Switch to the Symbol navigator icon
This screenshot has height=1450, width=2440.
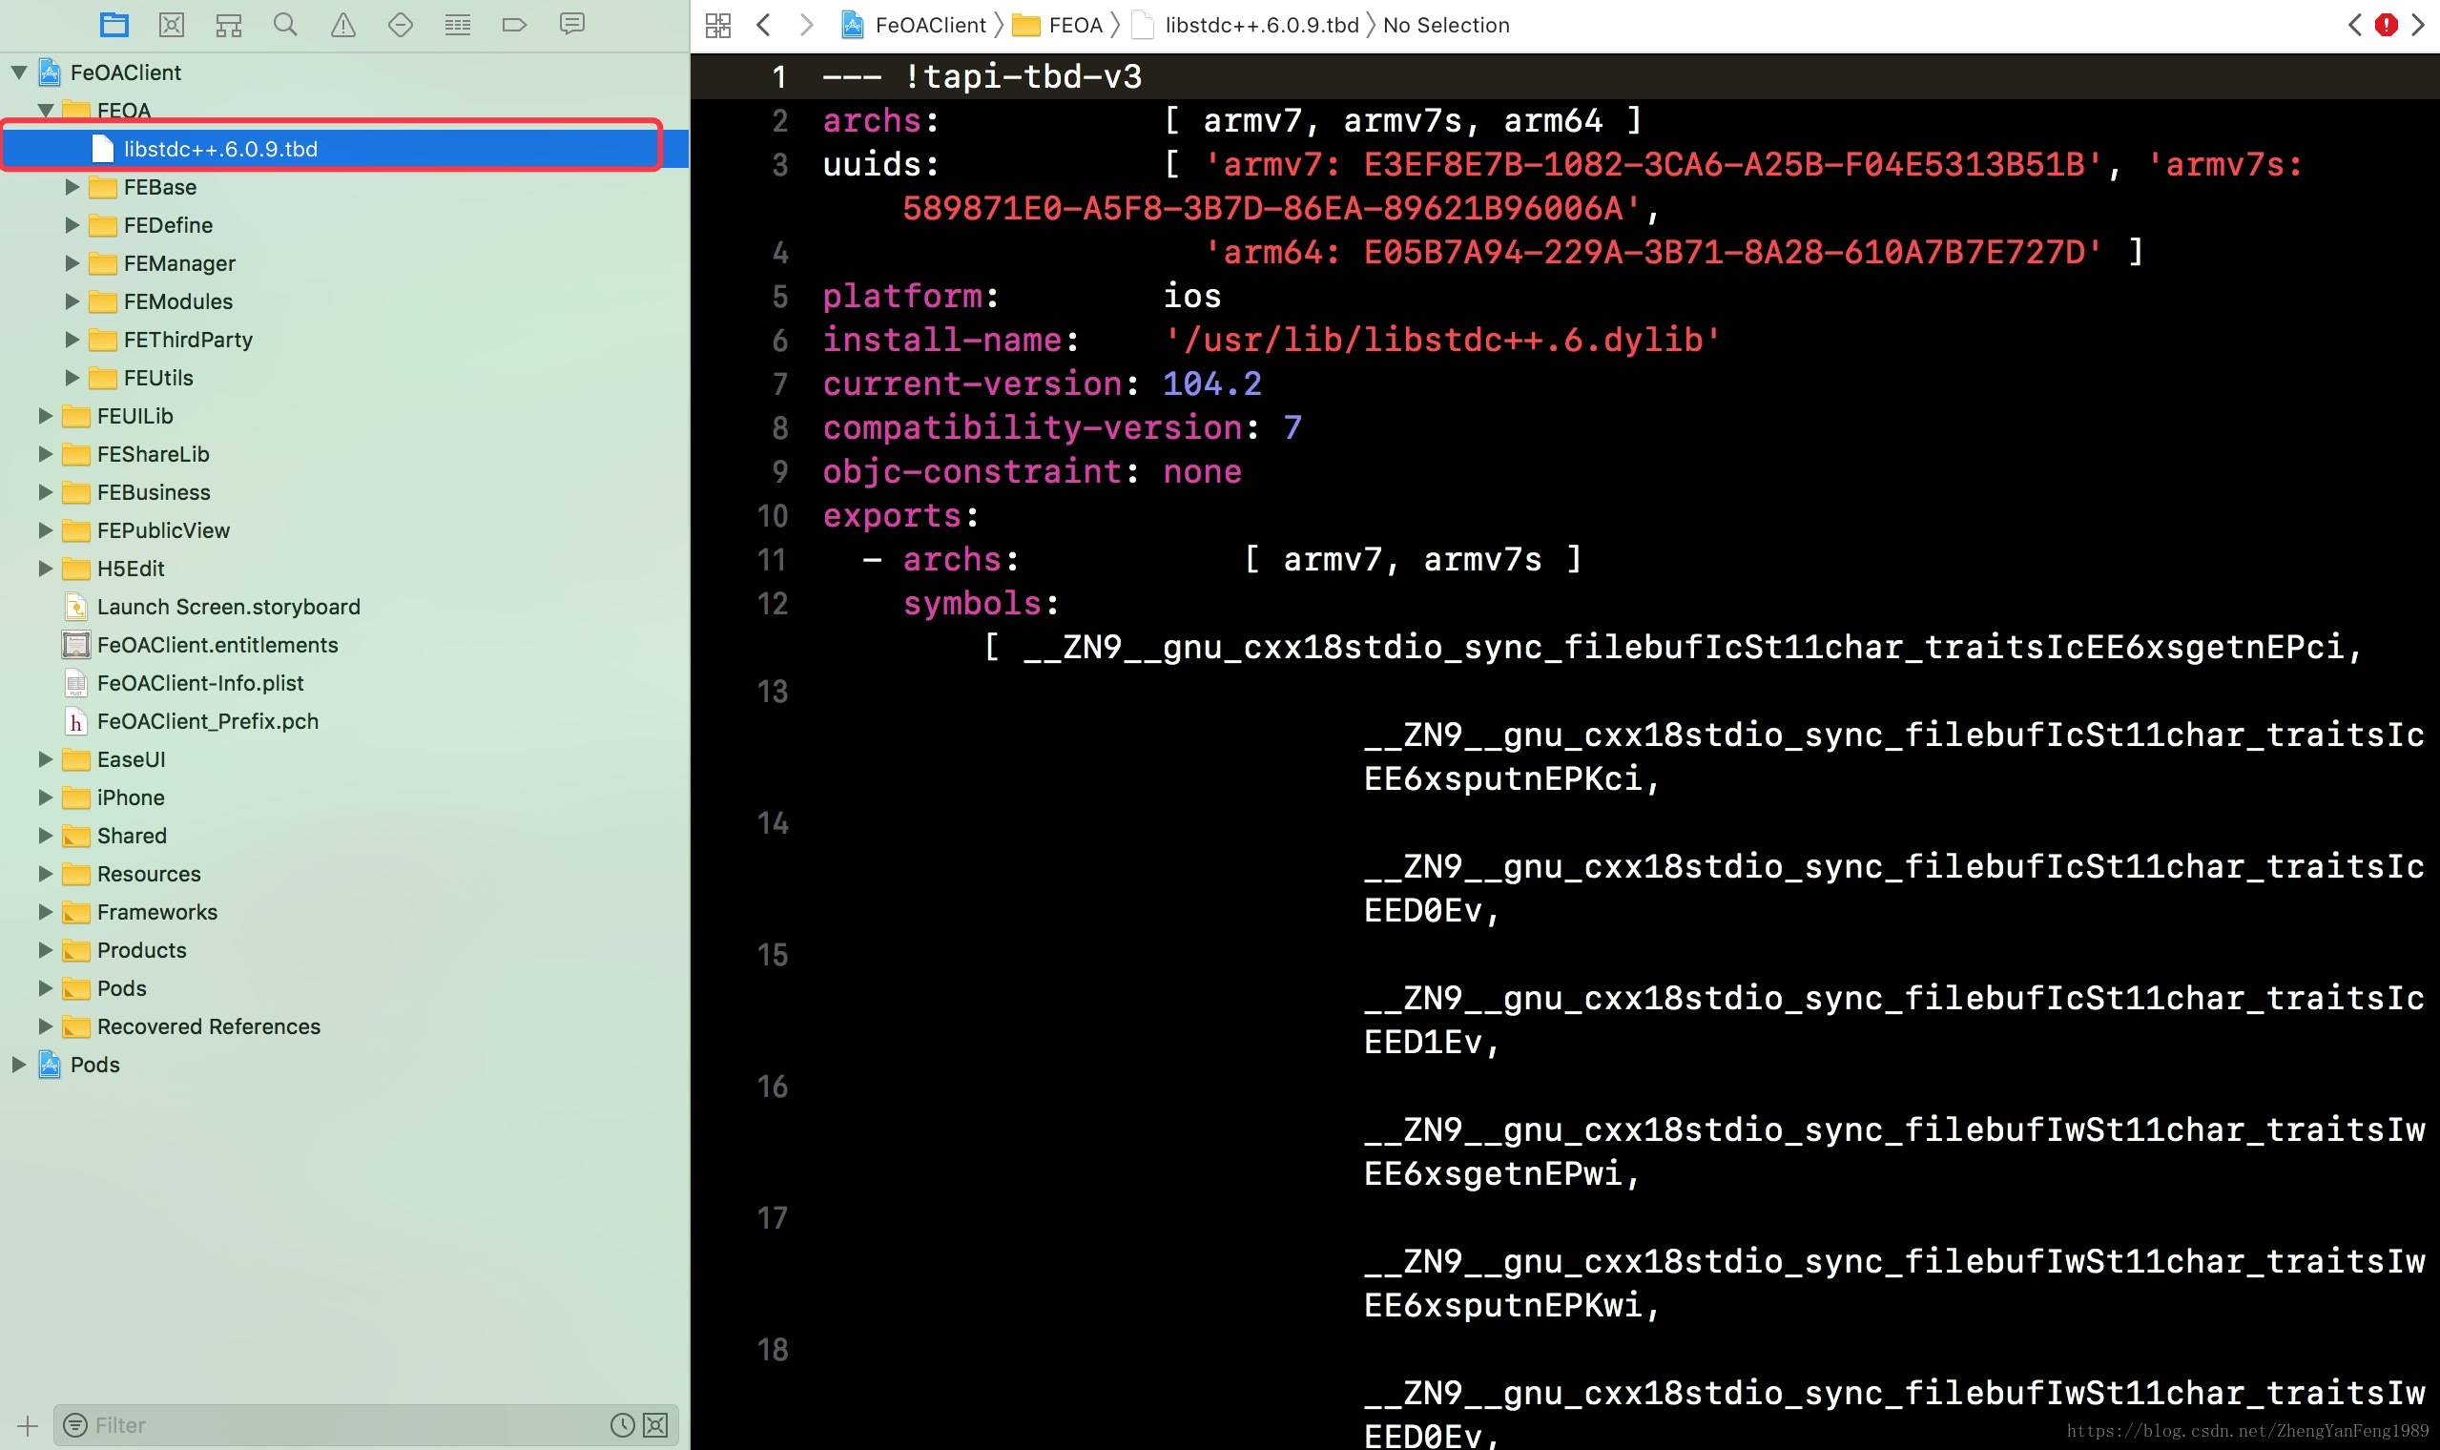(229, 25)
